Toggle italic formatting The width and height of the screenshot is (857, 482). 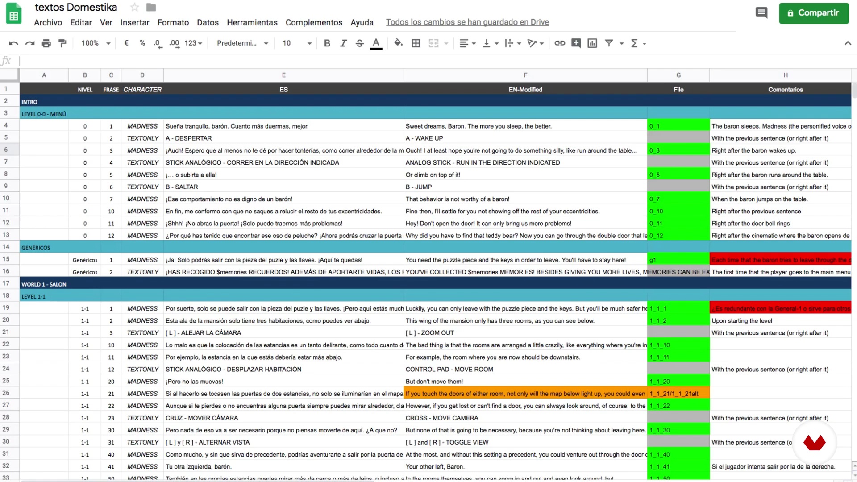click(x=343, y=43)
